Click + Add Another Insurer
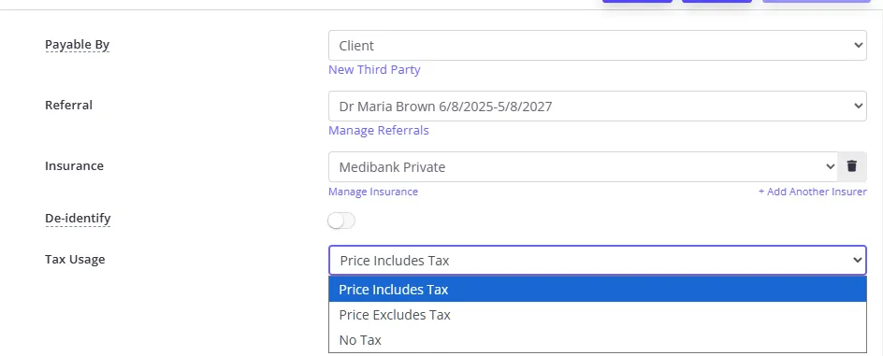This screenshot has width=883, height=356. coord(812,192)
